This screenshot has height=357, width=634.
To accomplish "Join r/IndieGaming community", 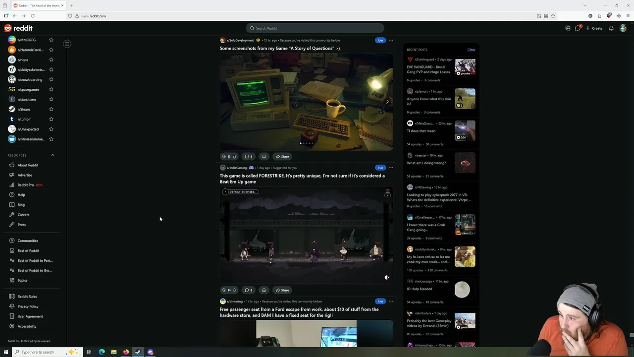I will pyautogui.click(x=380, y=168).
